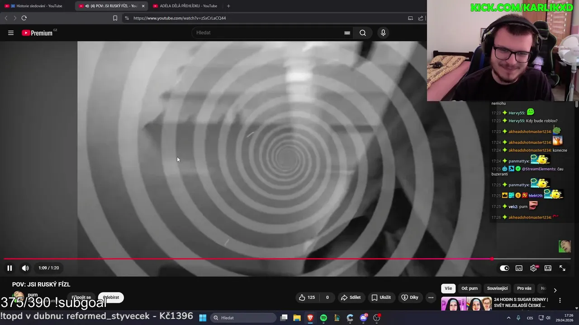Image resolution: width=579 pixels, height=325 pixels.
Task: Click the Odebírat subscribe button
Action: pyautogui.click(x=111, y=297)
